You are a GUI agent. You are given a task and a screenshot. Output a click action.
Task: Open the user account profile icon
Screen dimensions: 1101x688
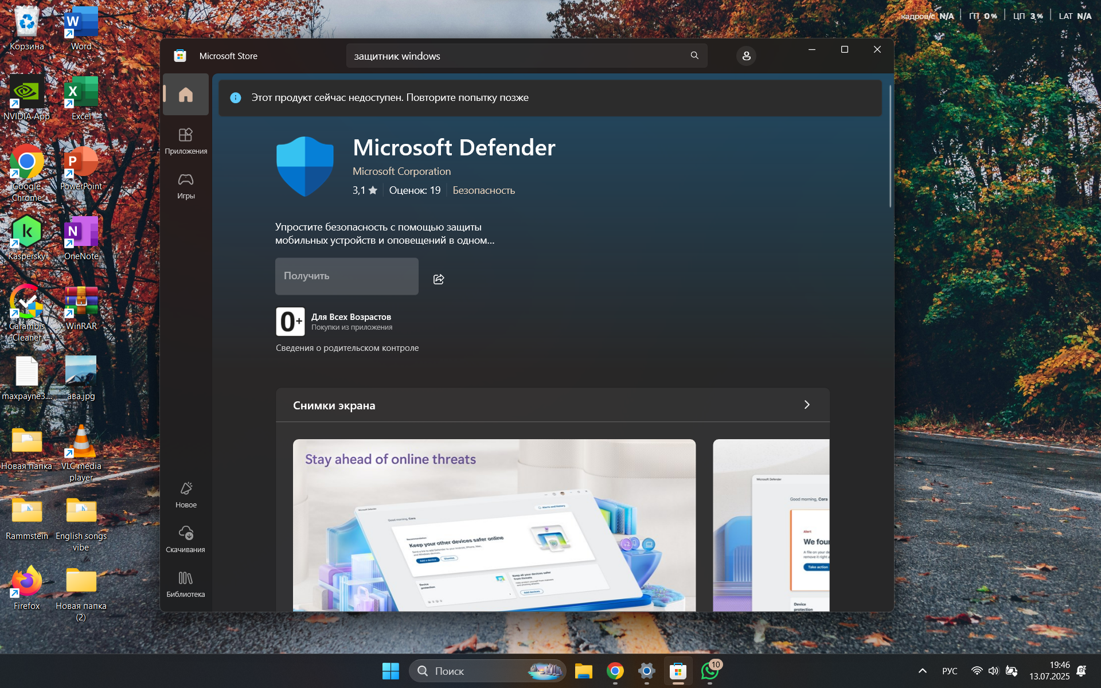[746, 56]
